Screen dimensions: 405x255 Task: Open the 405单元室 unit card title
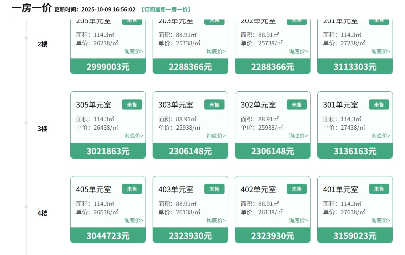coord(93,189)
